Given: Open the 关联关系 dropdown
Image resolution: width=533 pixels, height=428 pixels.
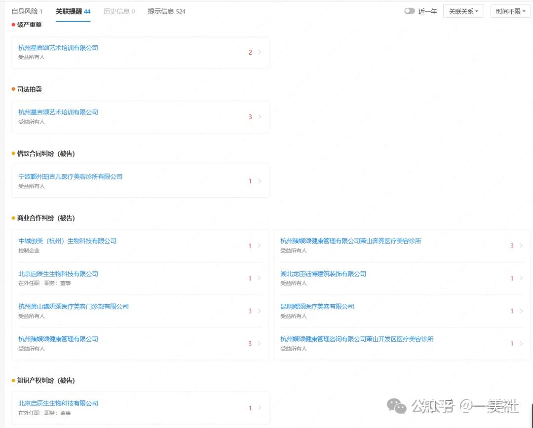Looking at the screenshot, I should pyautogui.click(x=463, y=11).
